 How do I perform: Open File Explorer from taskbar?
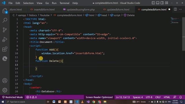click(105, 102)
